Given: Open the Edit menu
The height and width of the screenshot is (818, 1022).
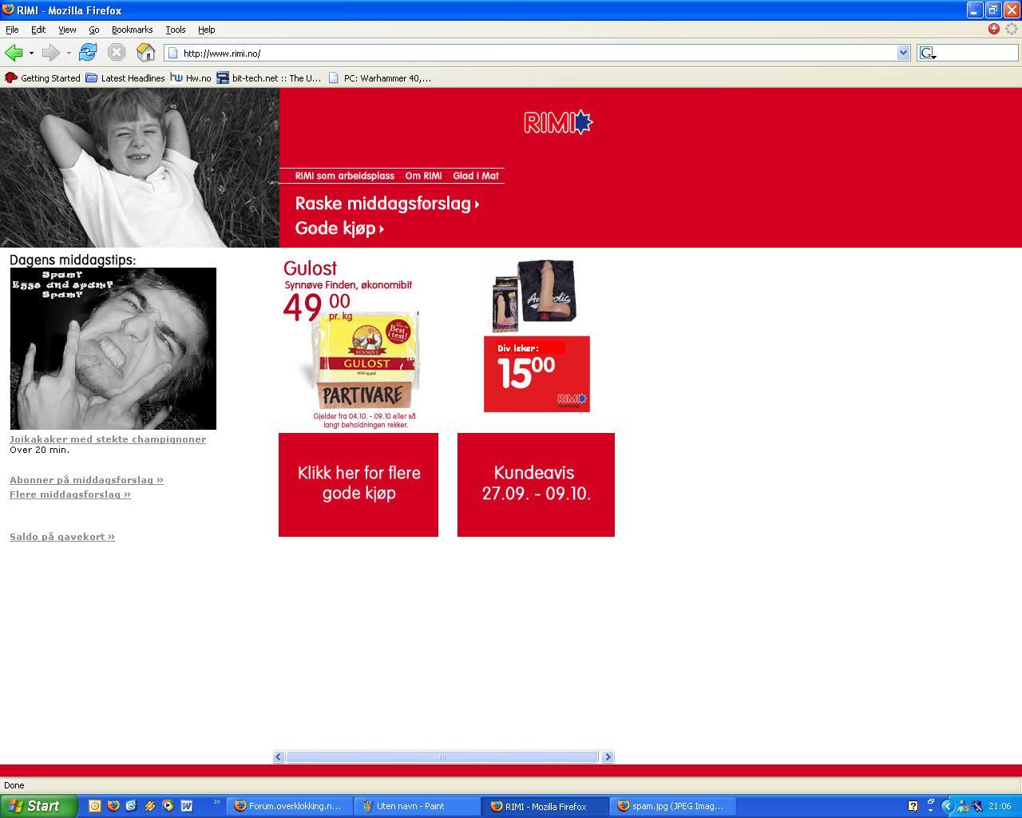Looking at the screenshot, I should (38, 30).
